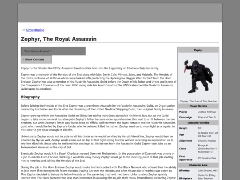Click the Zephyr character portrait image
The height and width of the screenshot is (180, 240).
pos(198,76)
